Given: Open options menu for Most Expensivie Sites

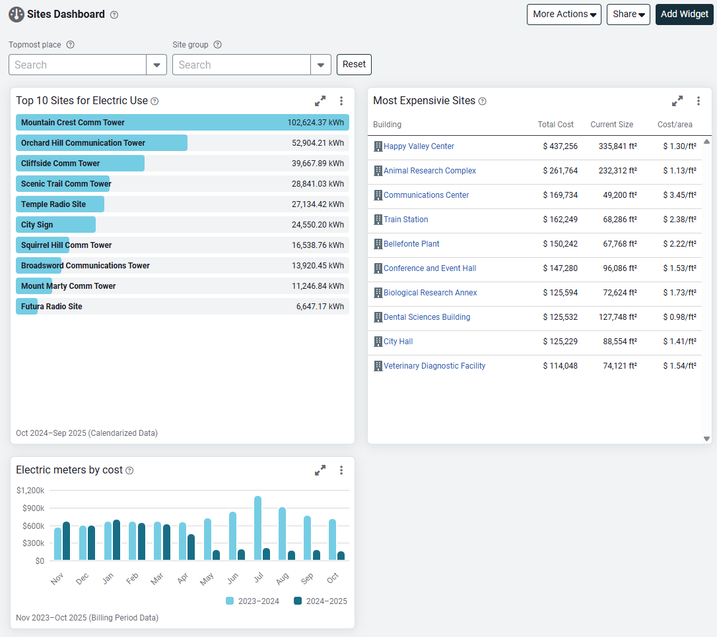Looking at the screenshot, I should tap(699, 101).
